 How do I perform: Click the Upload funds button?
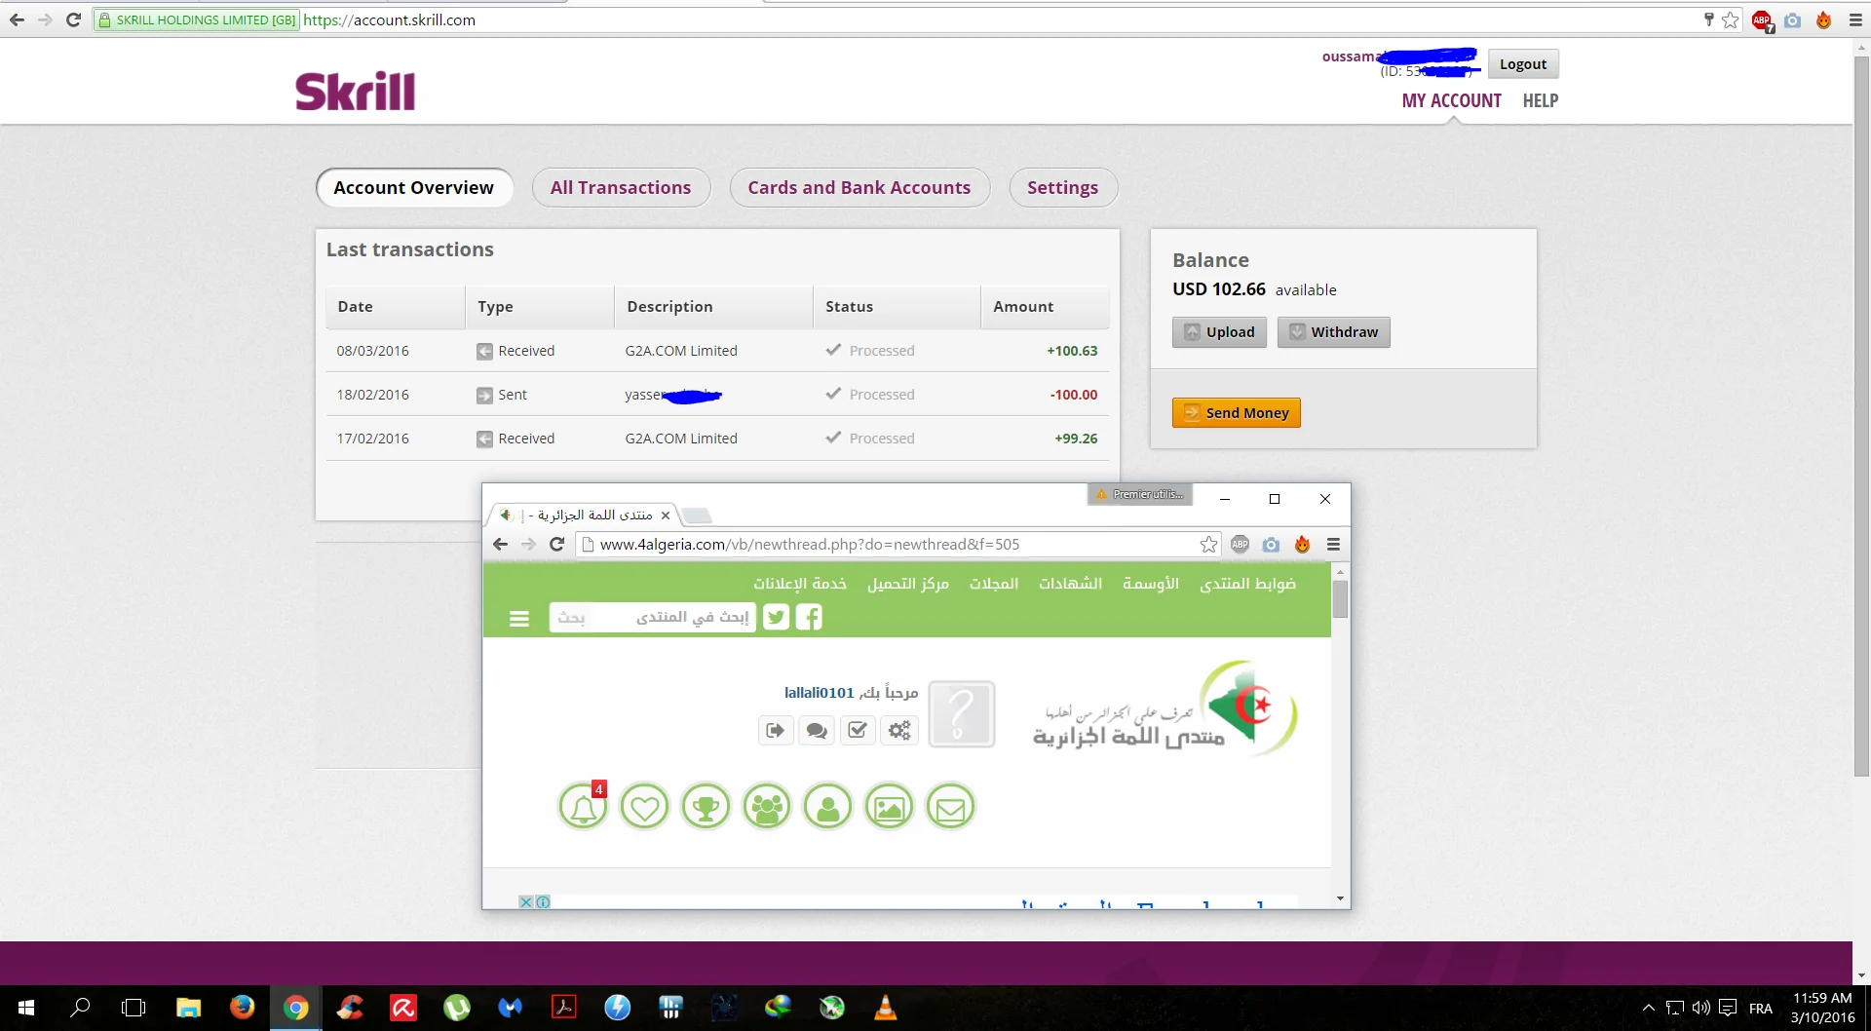click(1219, 332)
